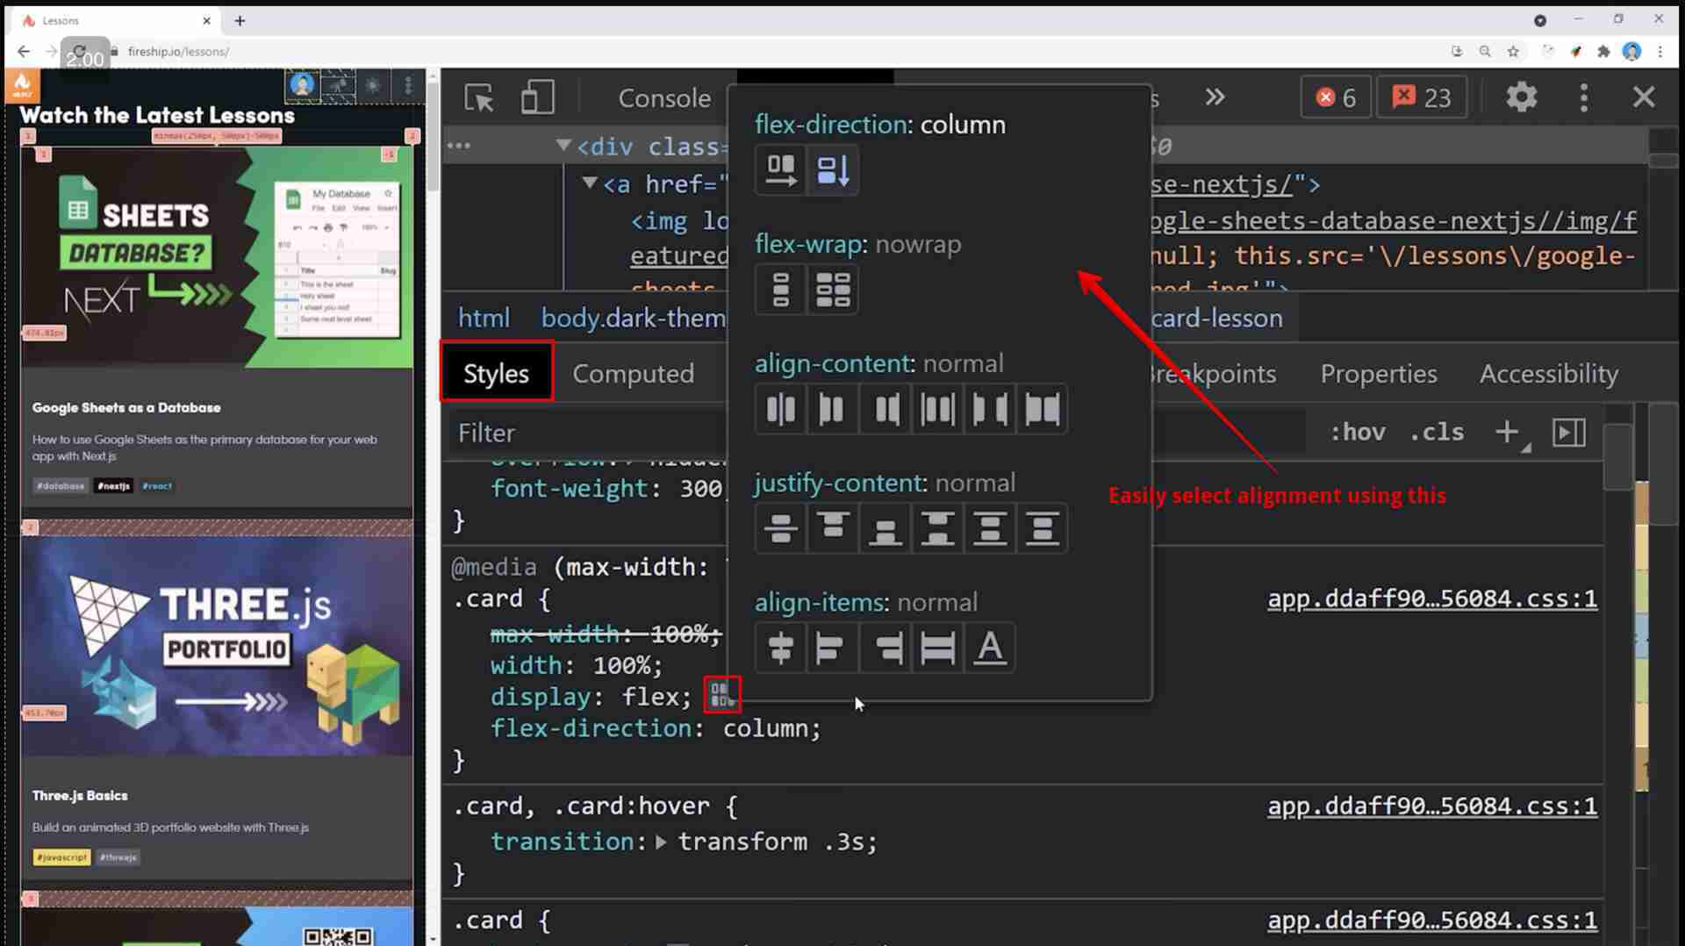Show more DevTools tabs via chevron

[x=1215, y=97]
